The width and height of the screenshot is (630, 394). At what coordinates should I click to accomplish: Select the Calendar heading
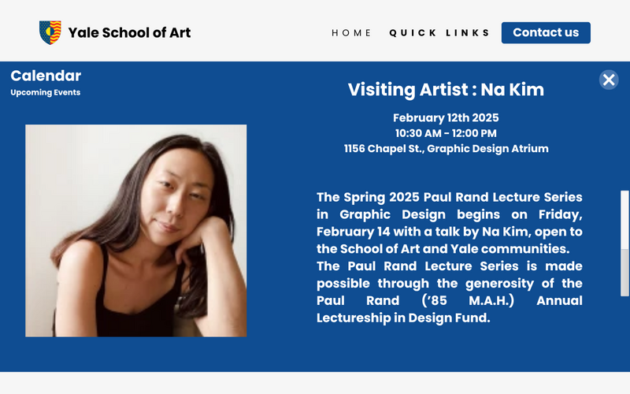[x=46, y=76]
